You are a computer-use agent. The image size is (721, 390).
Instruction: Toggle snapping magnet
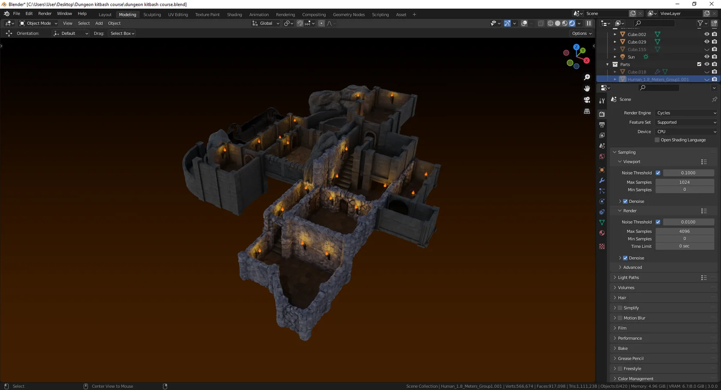tap(300, 23)
